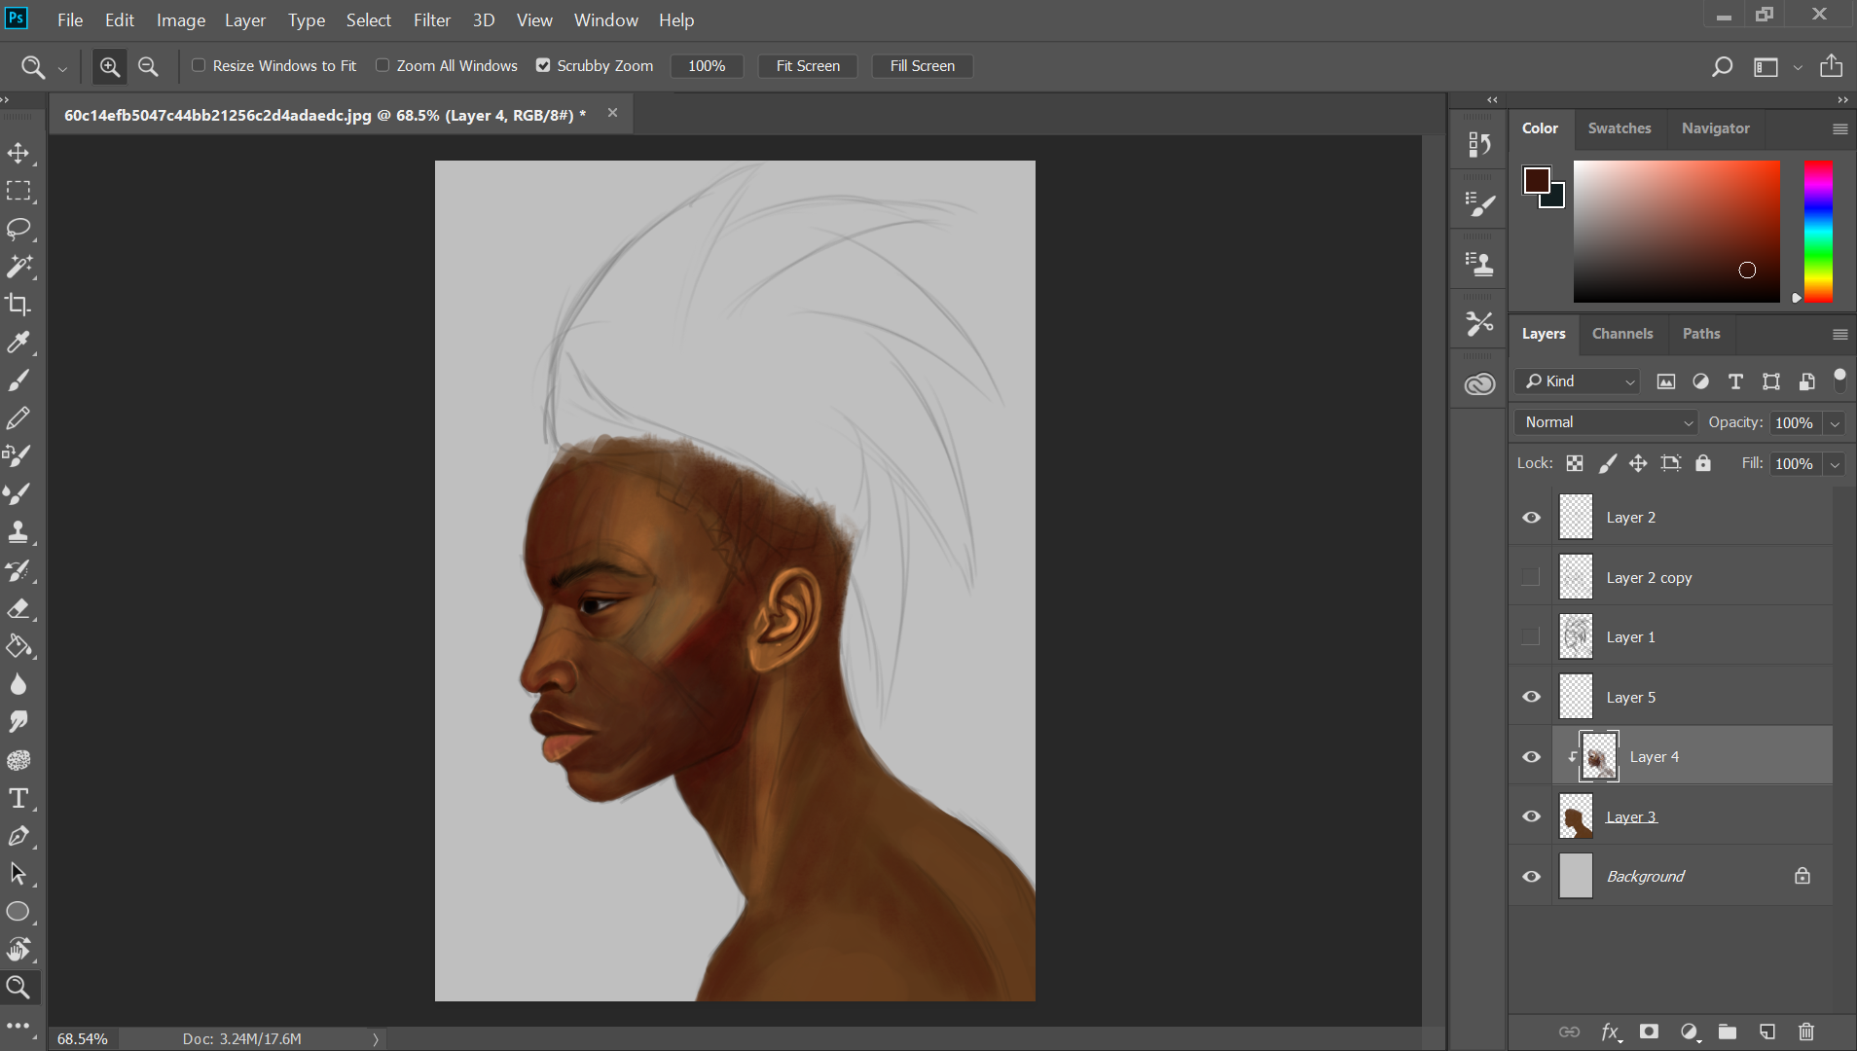Select the Path Selection tool

coord(18,874)
